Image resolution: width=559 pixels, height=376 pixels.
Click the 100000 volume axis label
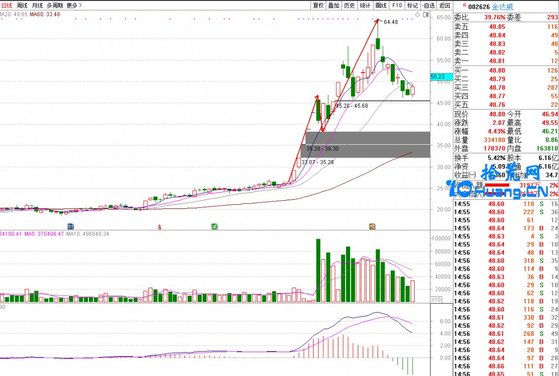(x=442, y=238)
